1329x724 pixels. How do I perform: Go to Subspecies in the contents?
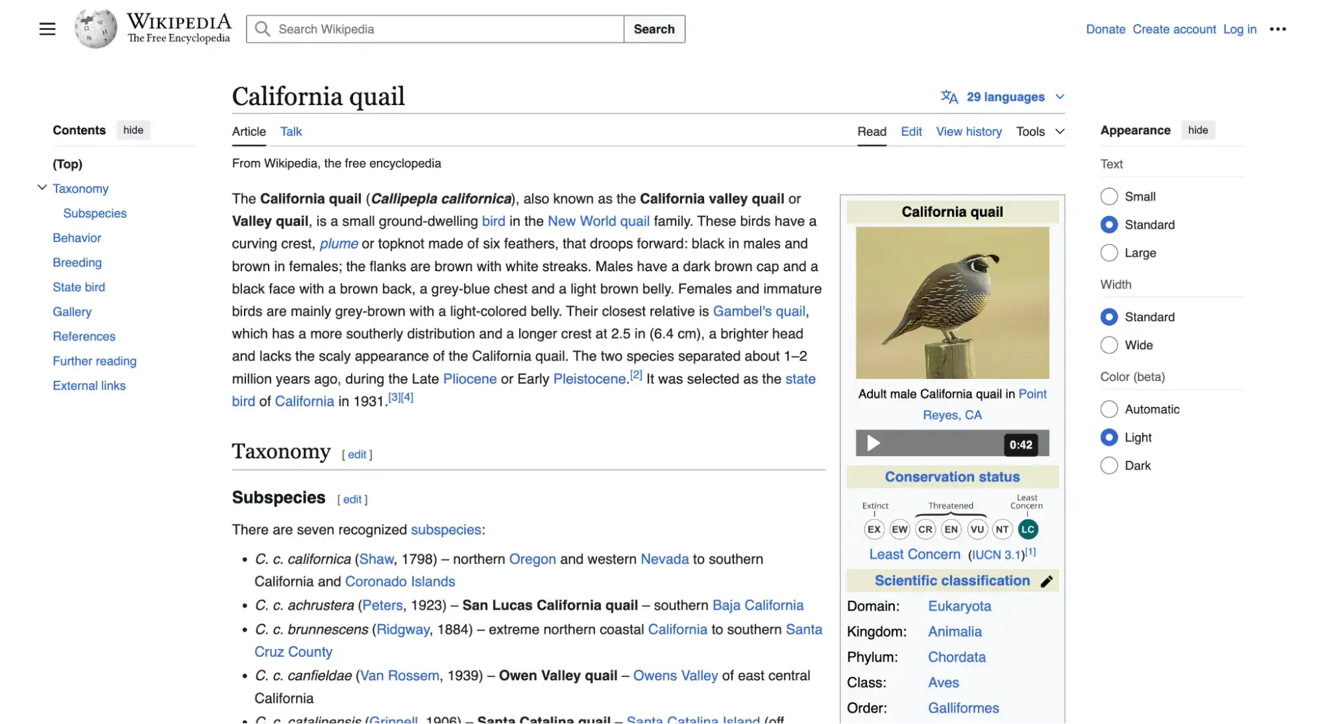[95, 213]
